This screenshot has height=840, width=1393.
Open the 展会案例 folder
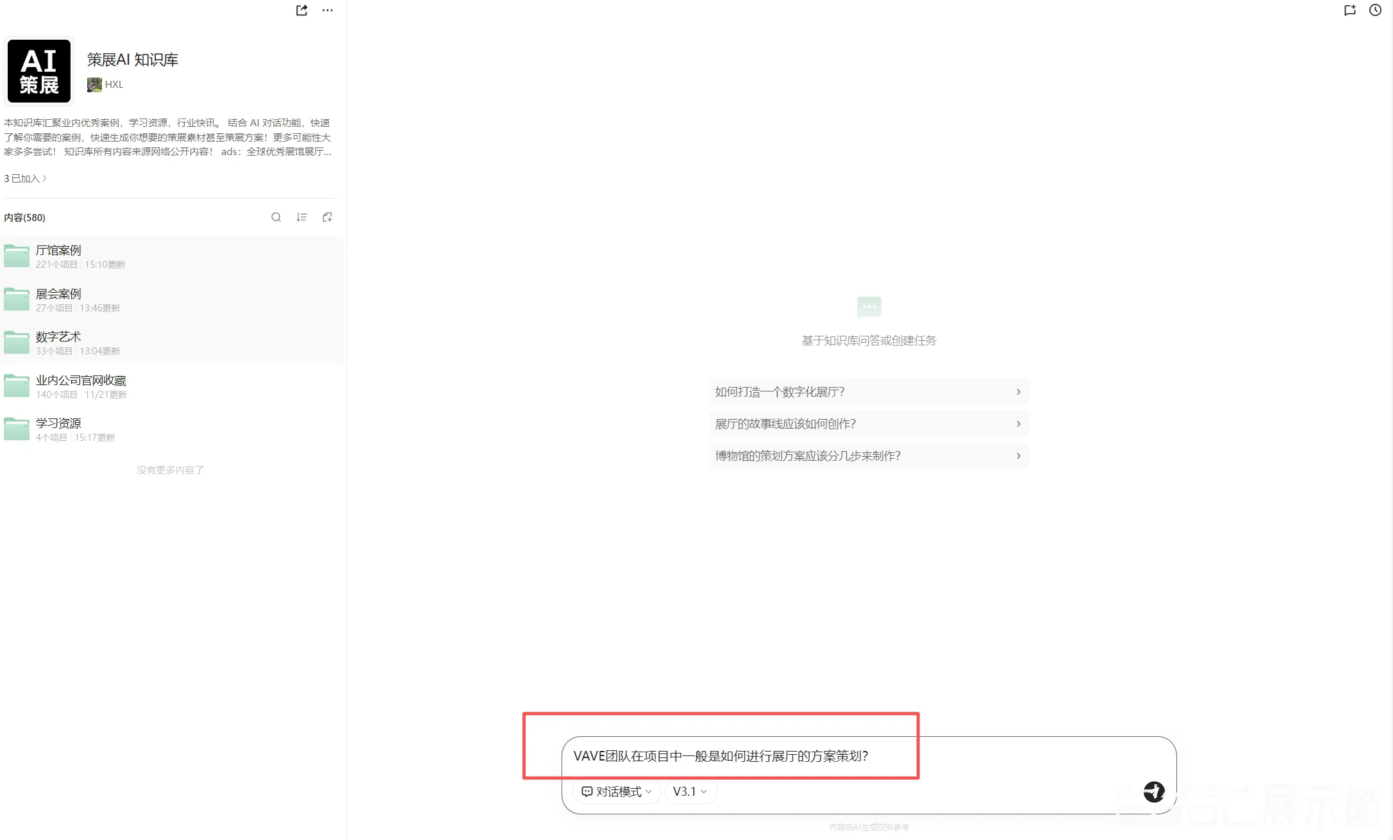[58, 294]
